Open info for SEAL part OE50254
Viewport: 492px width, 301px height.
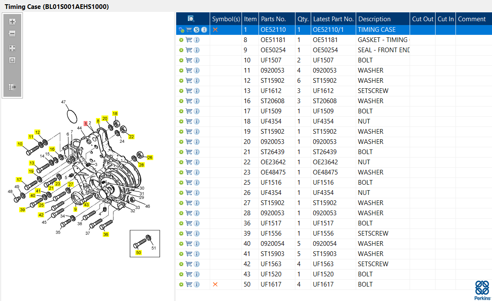(x=197, y=50)
